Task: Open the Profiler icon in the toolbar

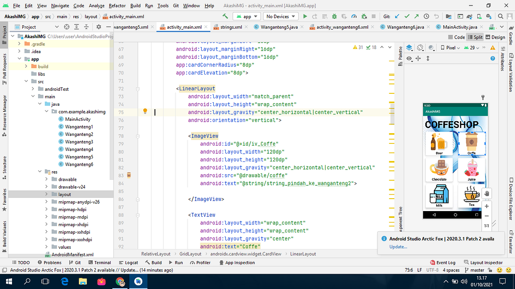Action: coord(354,15)
